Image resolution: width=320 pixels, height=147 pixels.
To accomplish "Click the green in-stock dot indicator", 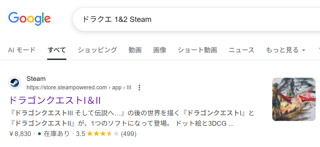I will [40, 134].
